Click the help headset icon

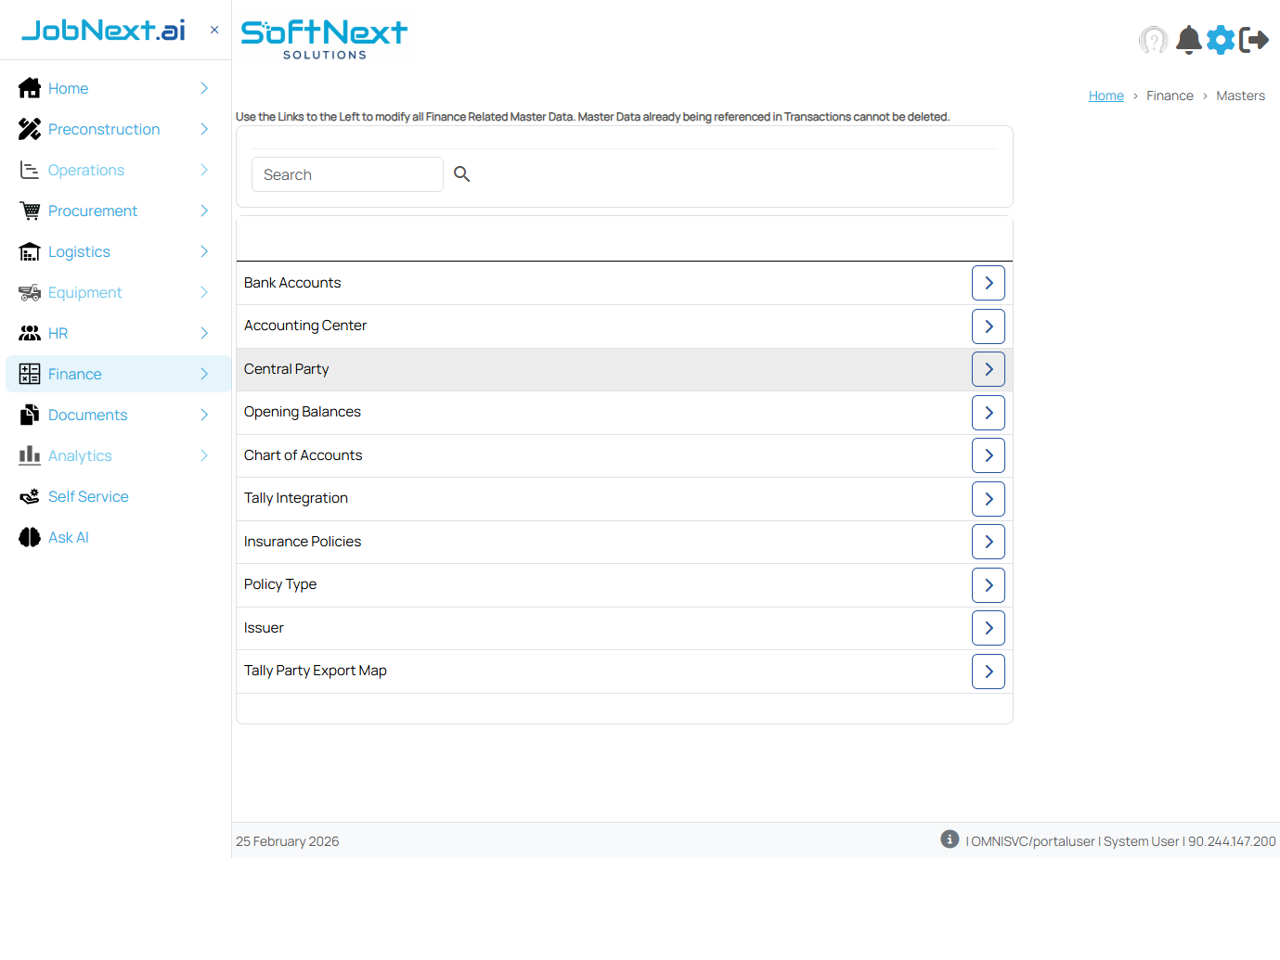pos(1153,40)
